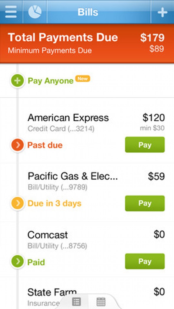
Task: Tap the green Pay Anyone plus icon
Action: (17, 81)
